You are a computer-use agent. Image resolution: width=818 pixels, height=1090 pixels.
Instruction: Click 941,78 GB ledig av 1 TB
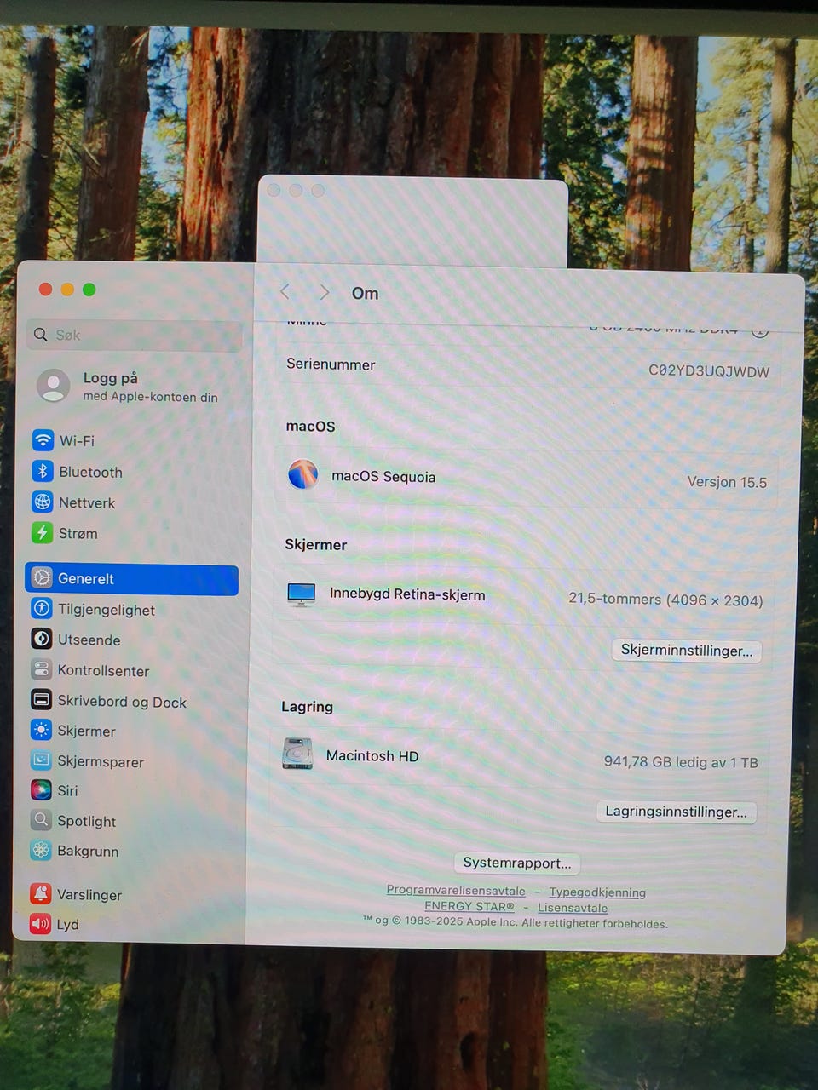[x=681, y=761]
